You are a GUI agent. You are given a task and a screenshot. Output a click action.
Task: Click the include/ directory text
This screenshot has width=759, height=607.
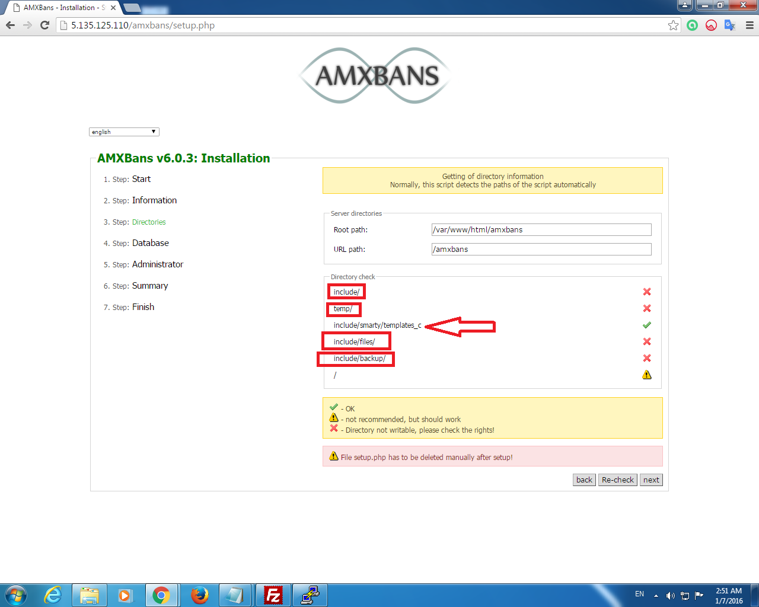click(x=346, y=292)
